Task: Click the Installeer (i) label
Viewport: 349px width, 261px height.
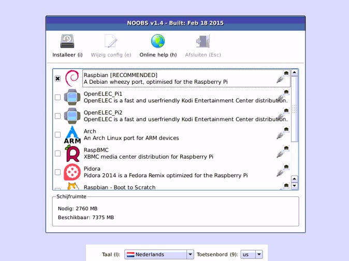Action: [67, 55]
